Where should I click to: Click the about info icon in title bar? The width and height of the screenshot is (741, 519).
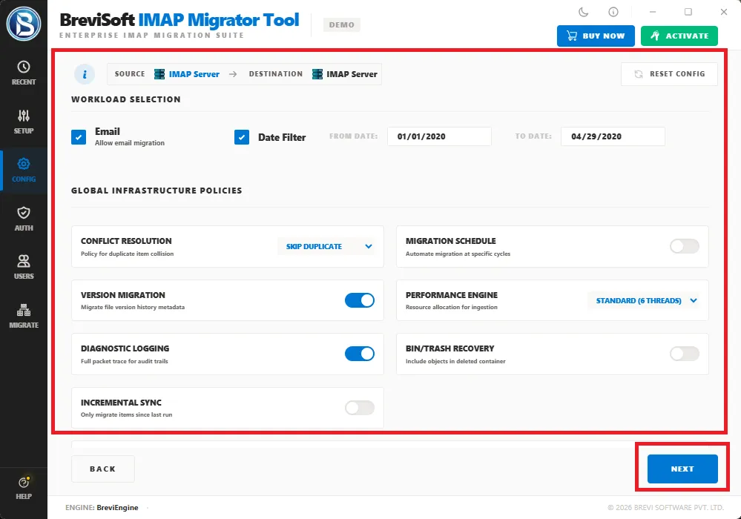pos(613,12)
